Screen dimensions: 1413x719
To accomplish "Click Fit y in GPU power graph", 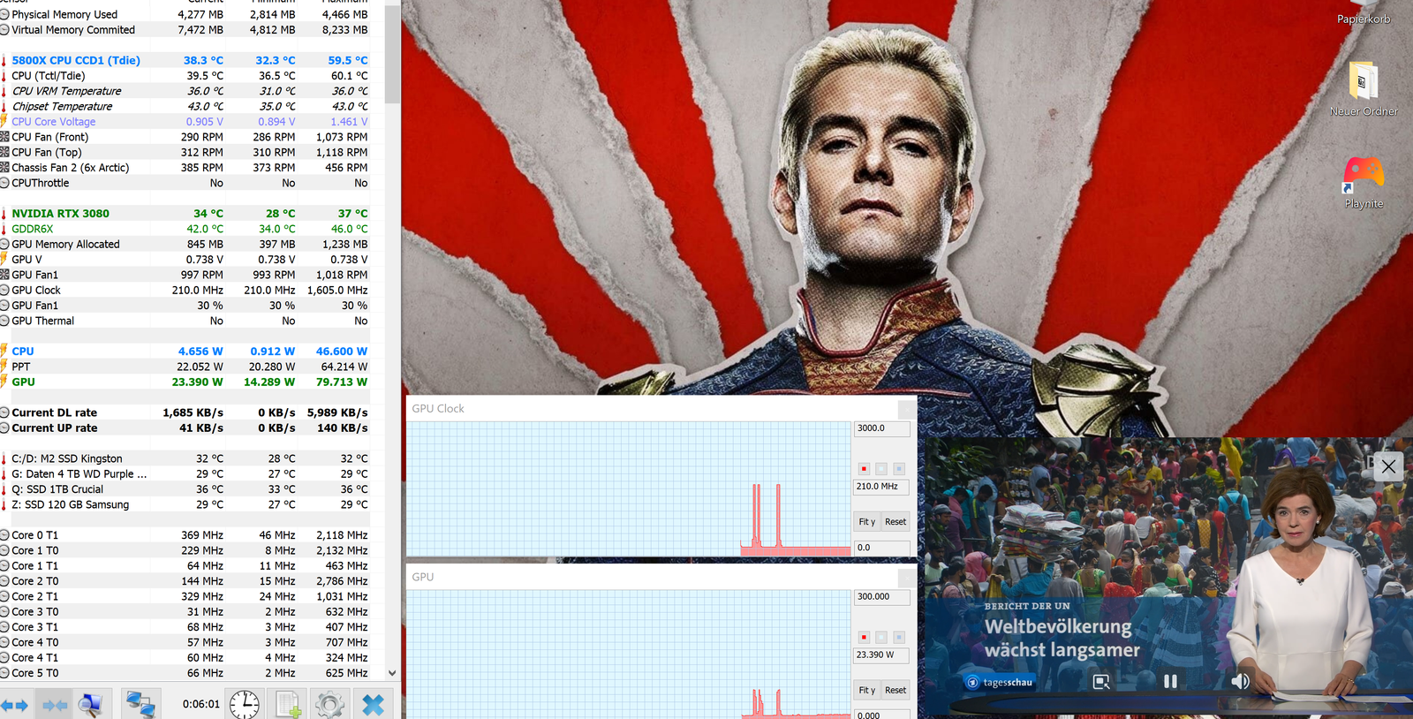I will (x=867, y=691).
